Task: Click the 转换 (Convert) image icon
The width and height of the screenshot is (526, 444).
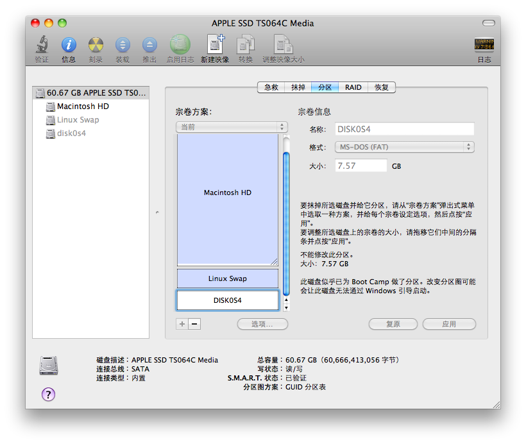Action: click(246, 45)
